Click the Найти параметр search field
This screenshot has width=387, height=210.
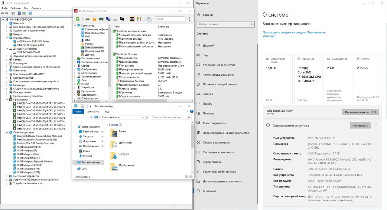[x=225, y=24]
